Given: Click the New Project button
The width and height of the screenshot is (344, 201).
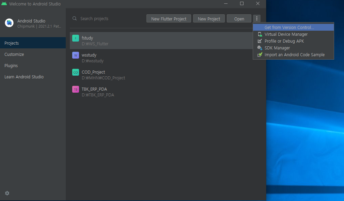Looking at the screenshot, I should (209, 19).
